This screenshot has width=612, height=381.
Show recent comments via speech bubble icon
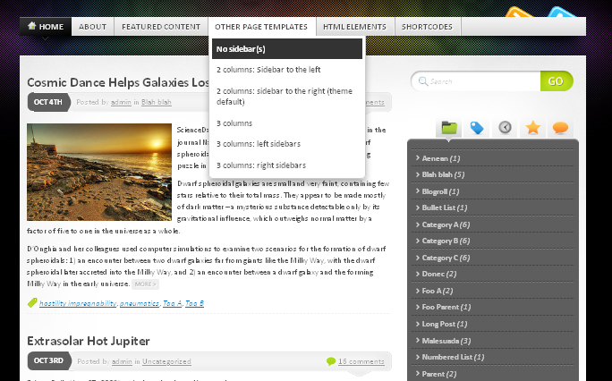click(x=561, y=128)
